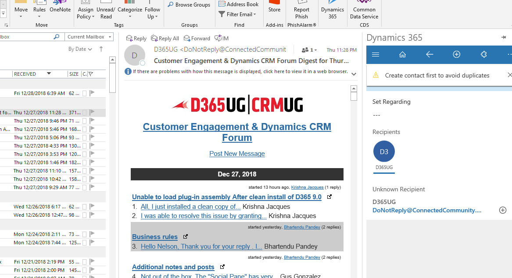Expand the message header chevron

pos(354,74)
